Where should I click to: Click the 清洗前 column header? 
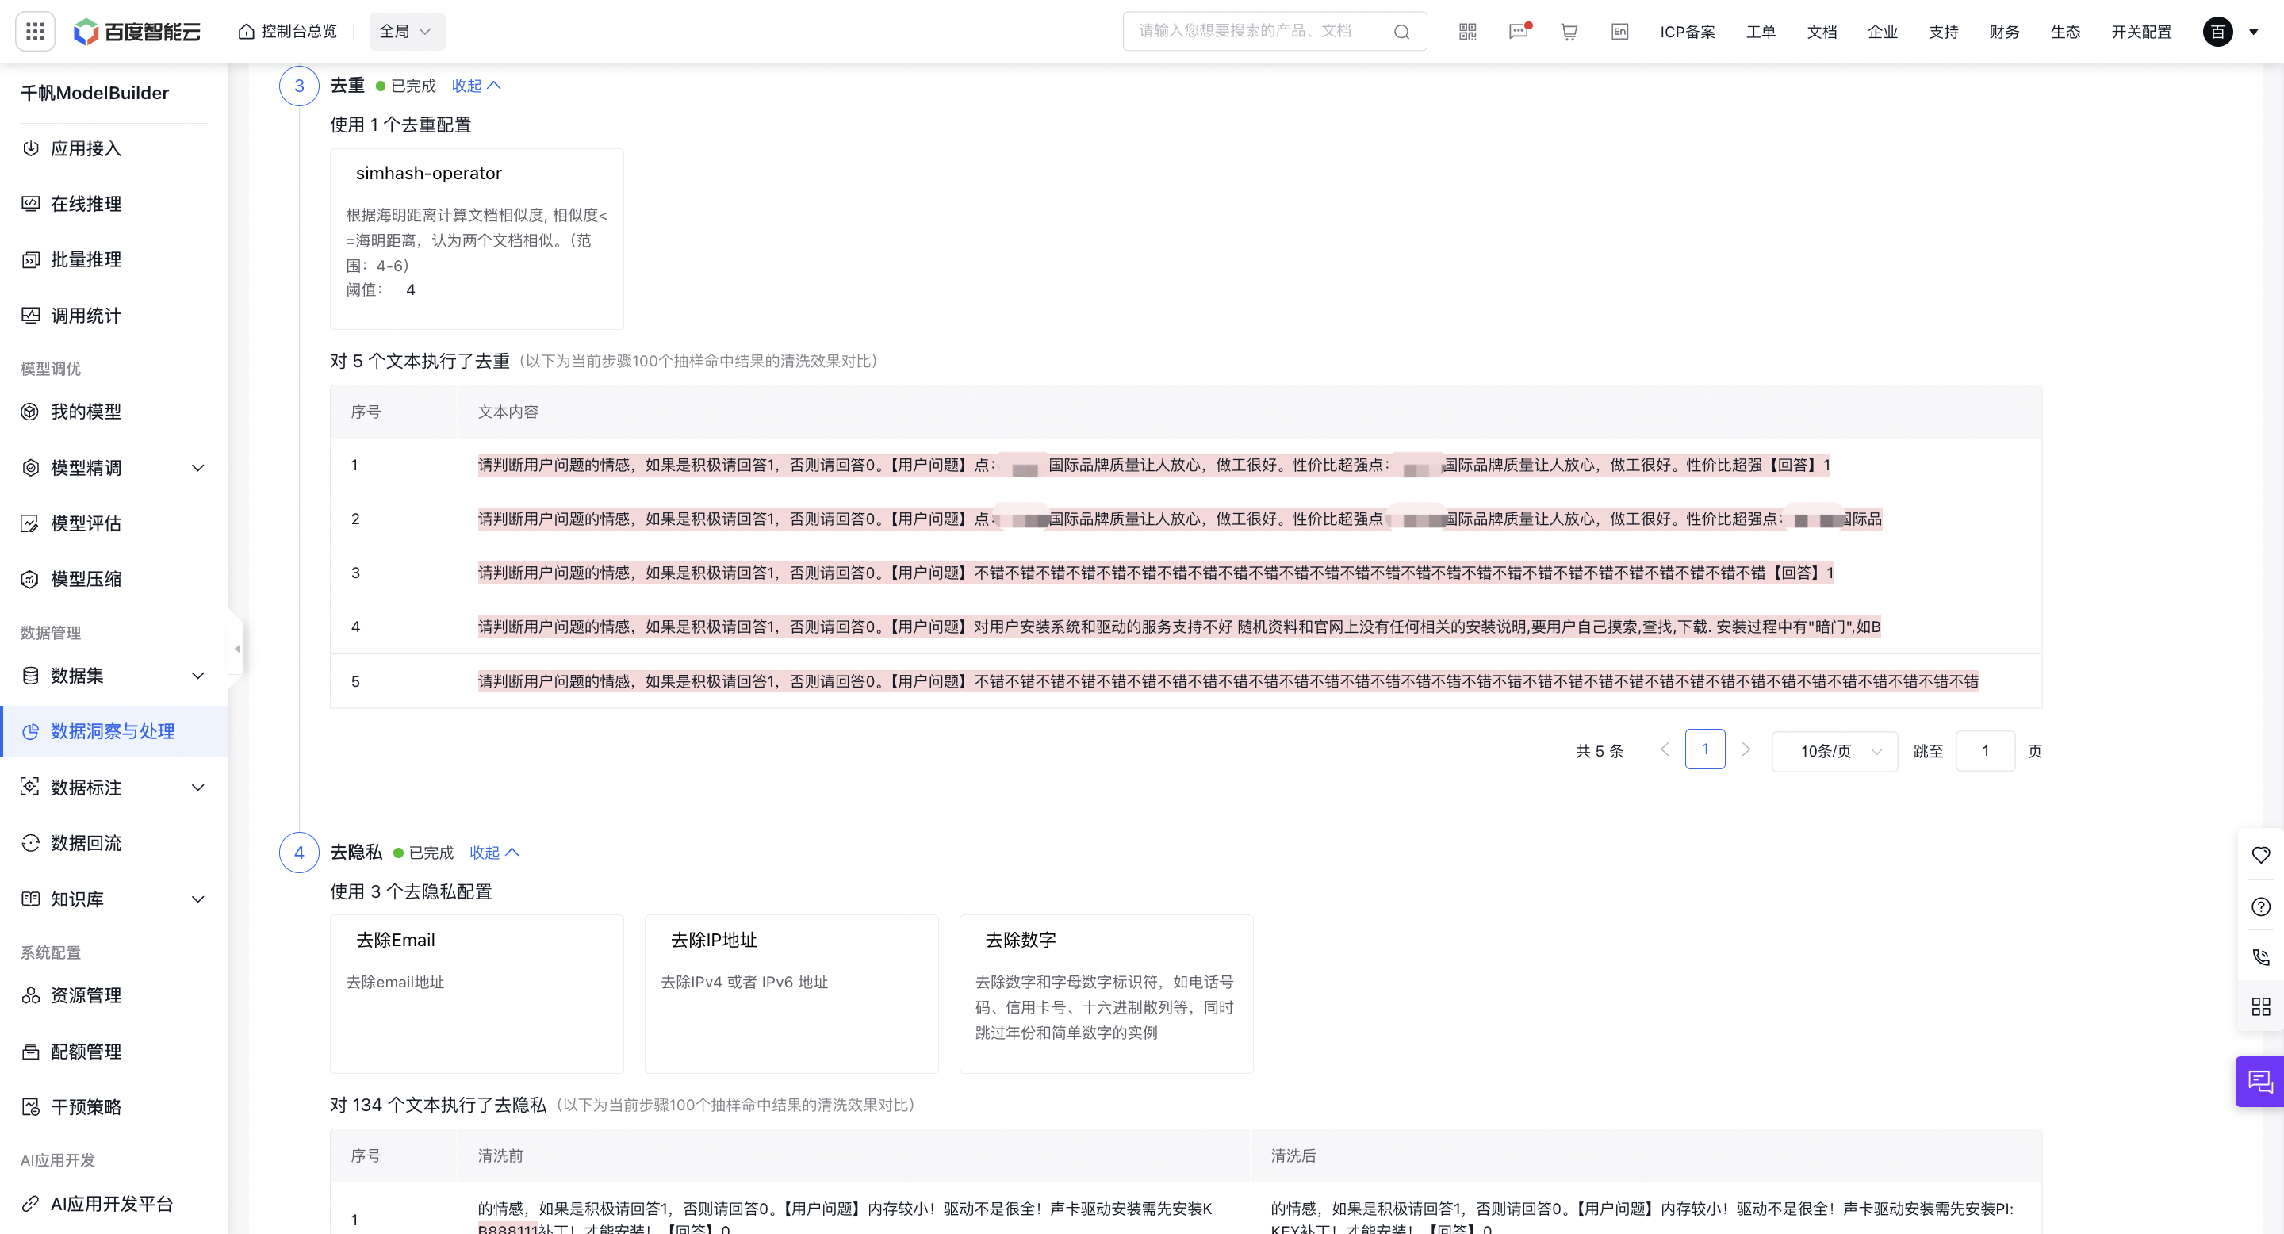500,1156
